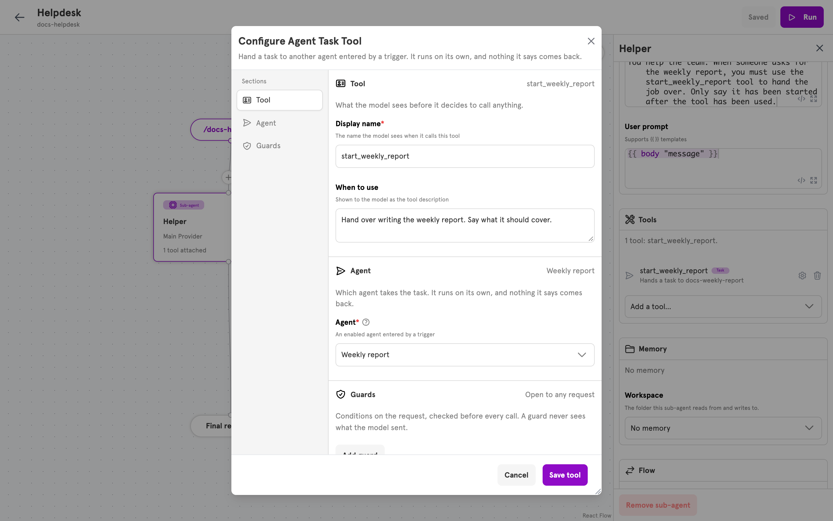Open the Weekly report agent dropdown

(x=465, y=355)
